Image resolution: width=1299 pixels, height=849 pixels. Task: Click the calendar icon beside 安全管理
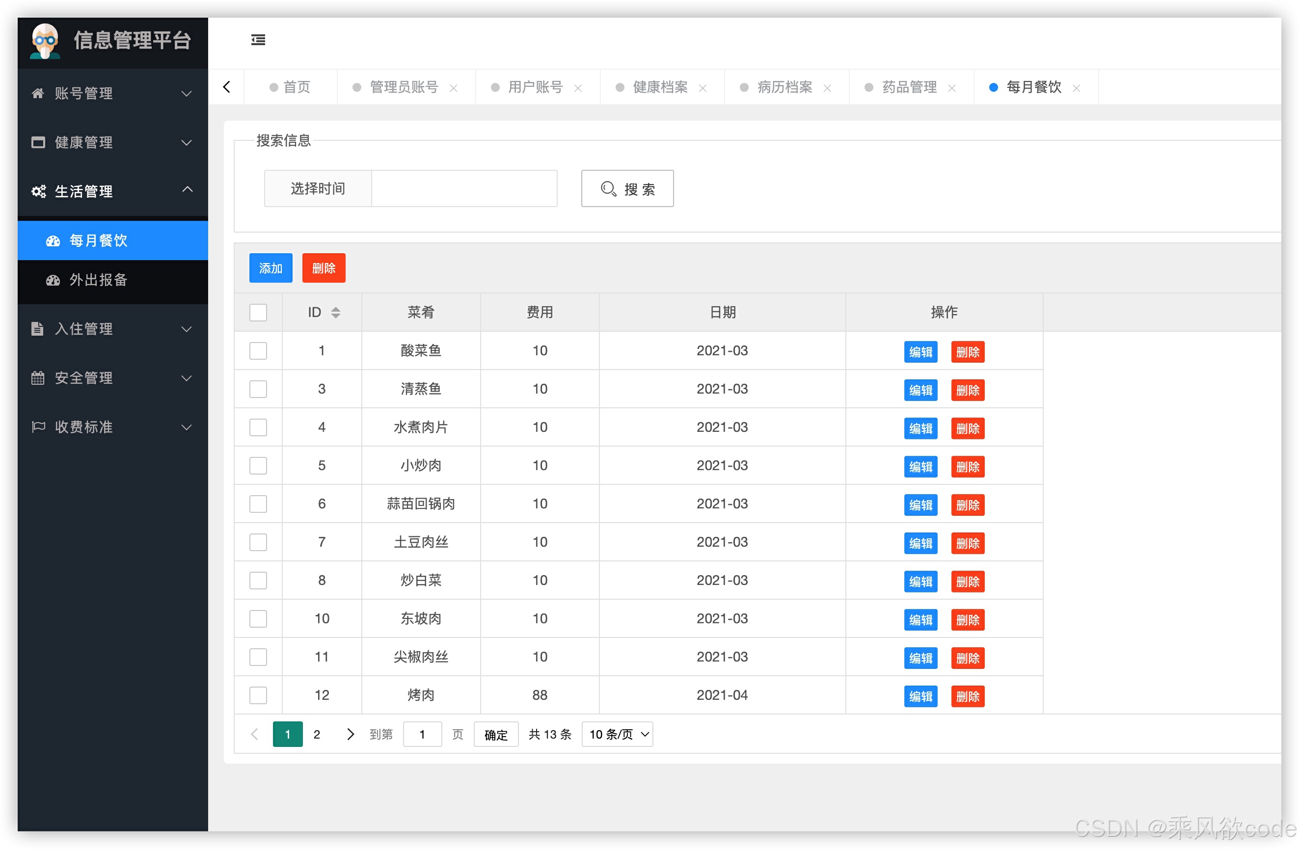(x=37, y=377)
